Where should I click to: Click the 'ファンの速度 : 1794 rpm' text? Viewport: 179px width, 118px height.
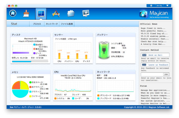tap(66, 39)
